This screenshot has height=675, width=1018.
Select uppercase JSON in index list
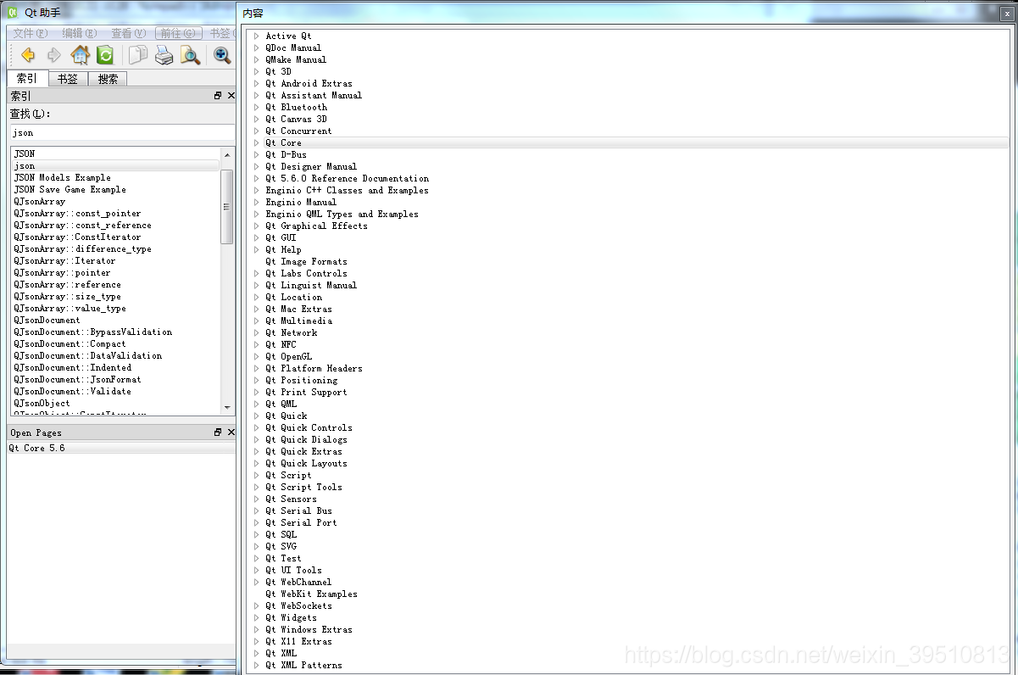(x=25, y=153)
